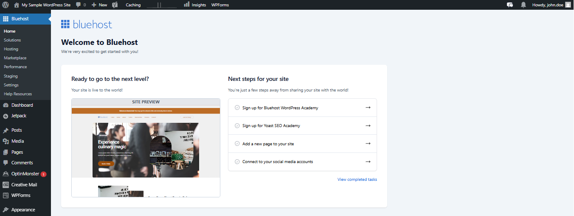The image size is (574, 216).
Task: Click arrow on Bluehost WordPress Academy row
Action: point(368,108)
